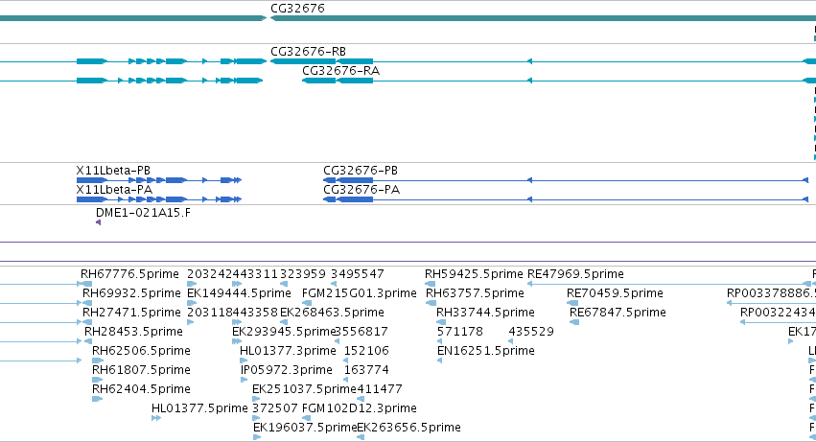Click the HL01377.3prime EST label
The height and width of the screenshot is (442, 816).
click(x=288, y=351)
